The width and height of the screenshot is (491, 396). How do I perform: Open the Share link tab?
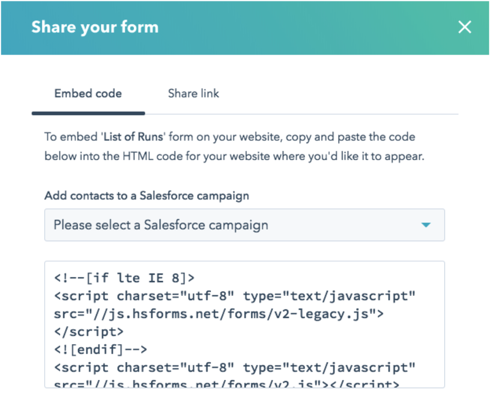[x=194, y=93]
